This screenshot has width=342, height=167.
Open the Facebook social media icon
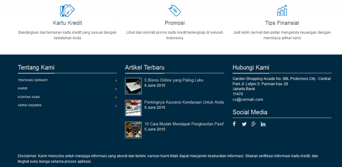pos(234,124)
